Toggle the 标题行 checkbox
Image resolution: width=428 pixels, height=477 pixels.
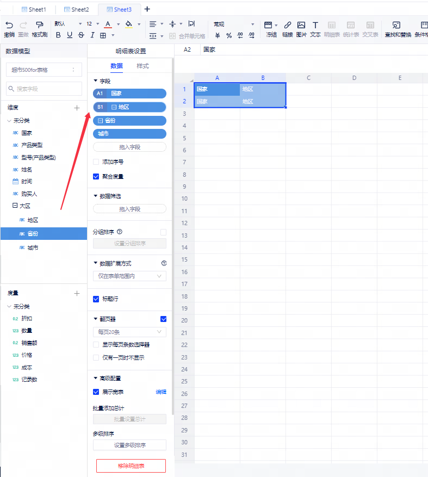[x=96, y=299]
